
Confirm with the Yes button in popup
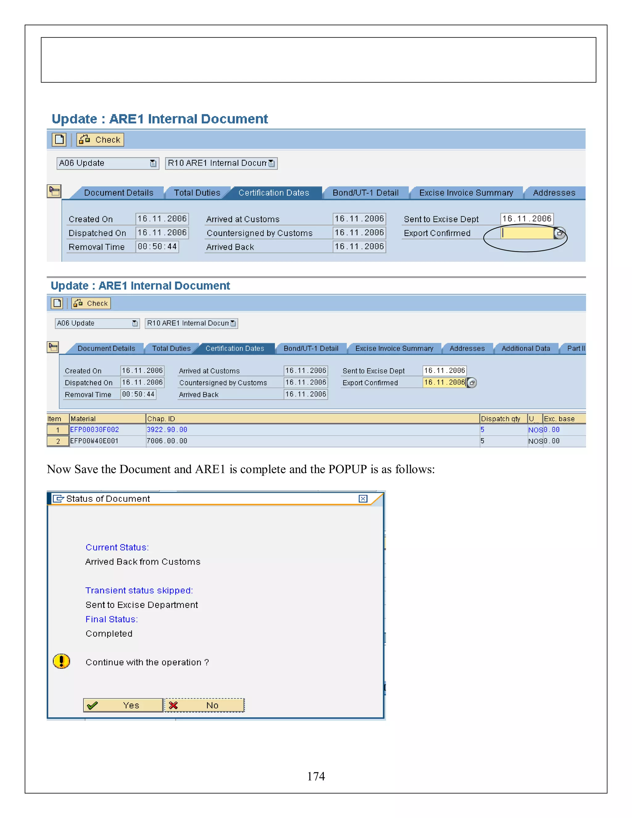pos(123,705)
